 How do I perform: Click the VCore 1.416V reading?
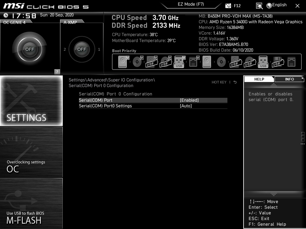[x=212, y=33]
